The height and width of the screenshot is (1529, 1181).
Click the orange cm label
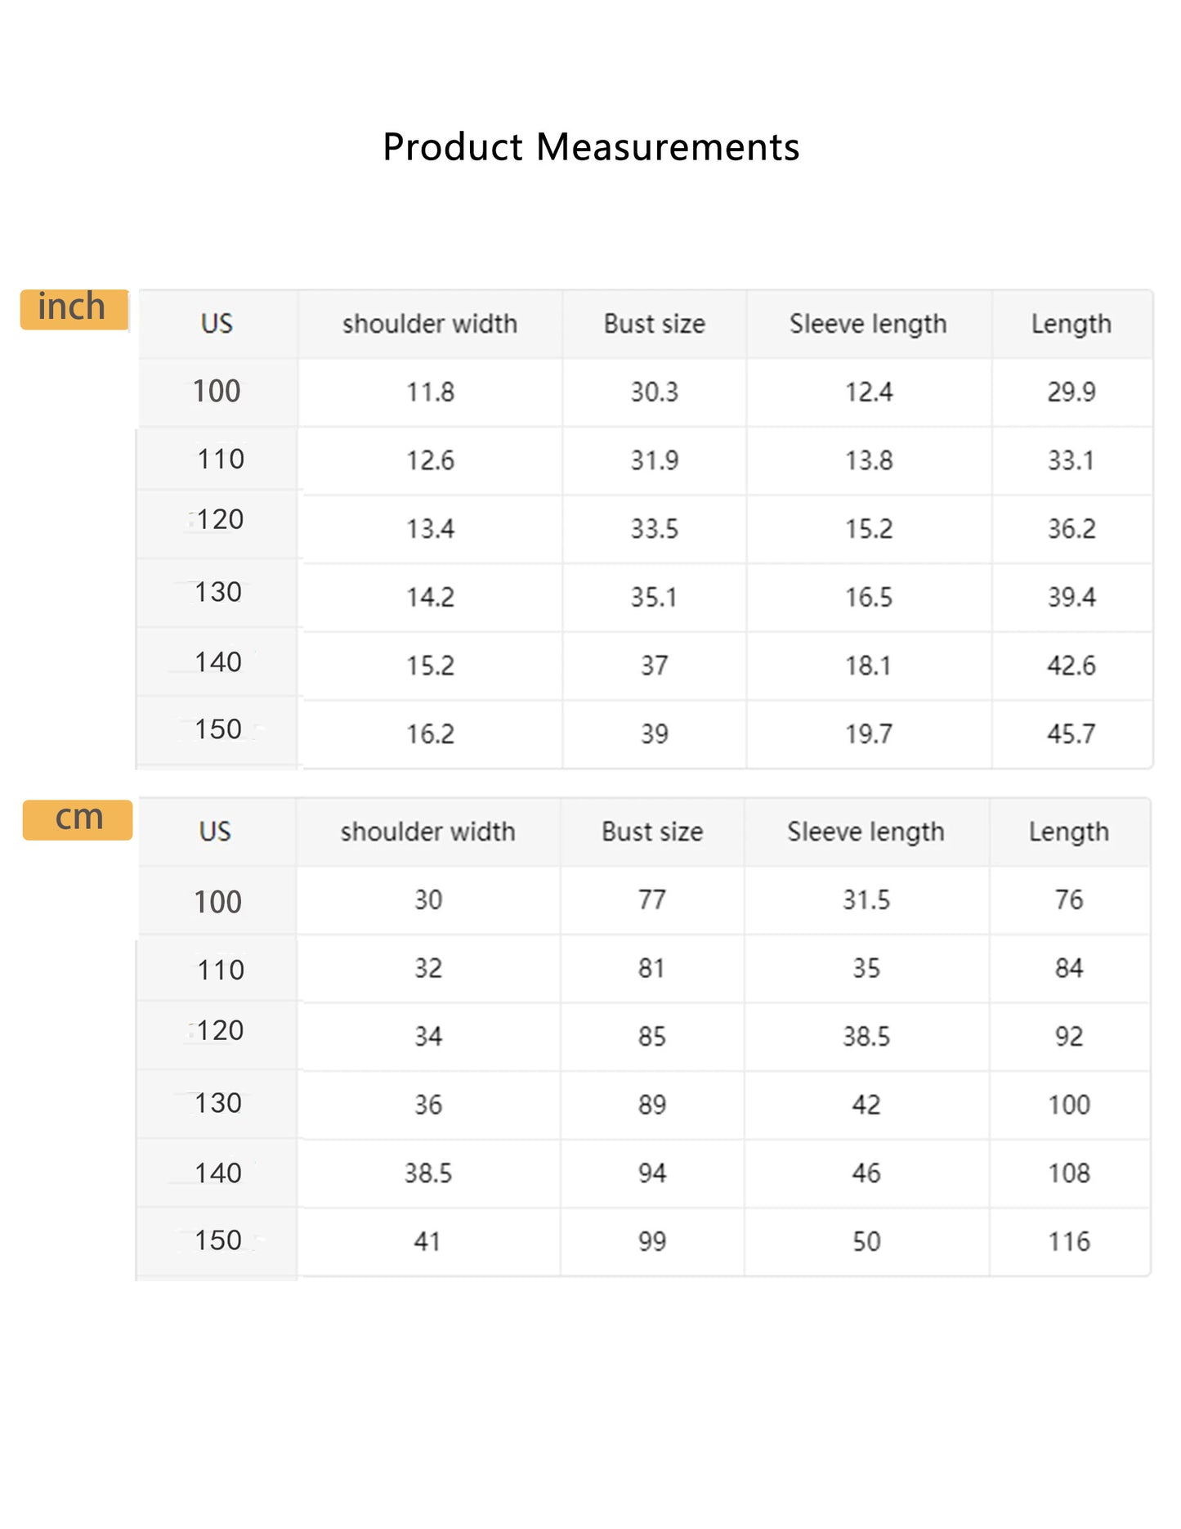pos(78,819)
